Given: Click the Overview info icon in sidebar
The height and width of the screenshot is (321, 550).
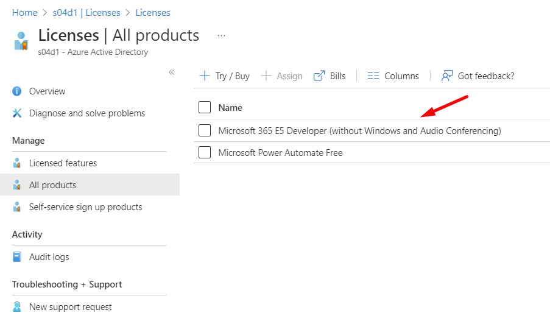Looking at the screenshot, I should (17, 91).
